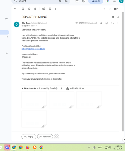Open the input tools dropdown
The height and width of the screenshot is (151, 125).
116,9
